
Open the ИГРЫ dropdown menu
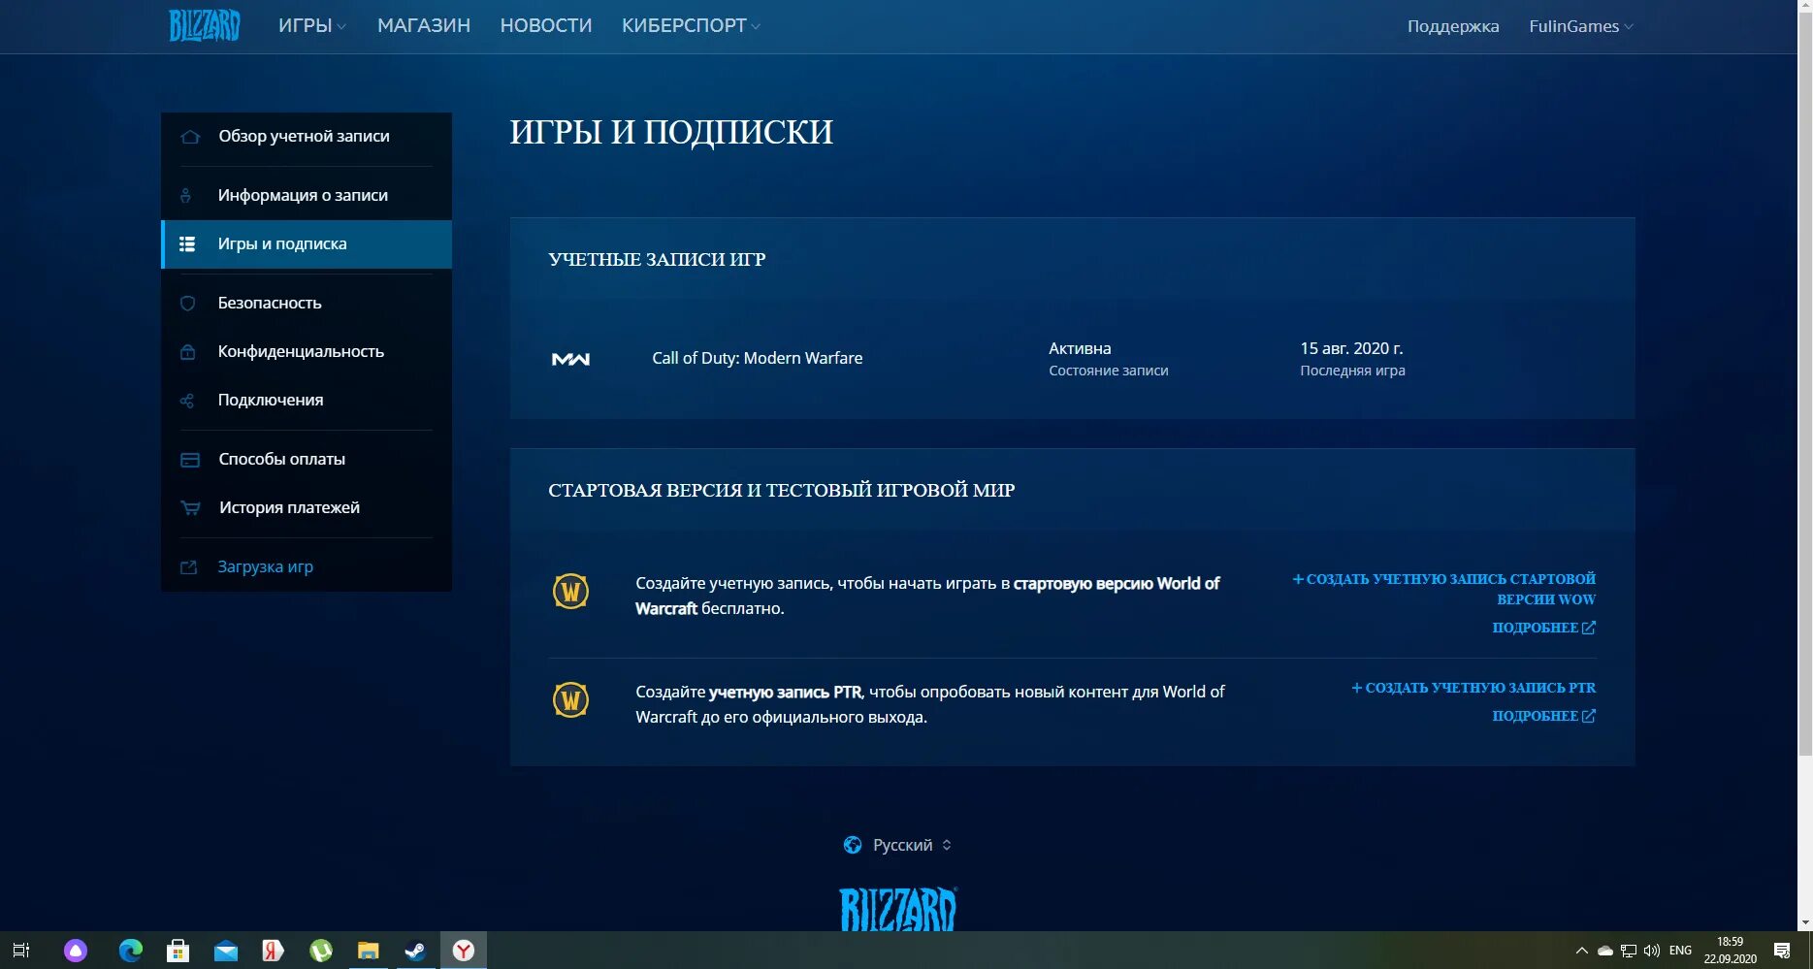click(311, 26)
